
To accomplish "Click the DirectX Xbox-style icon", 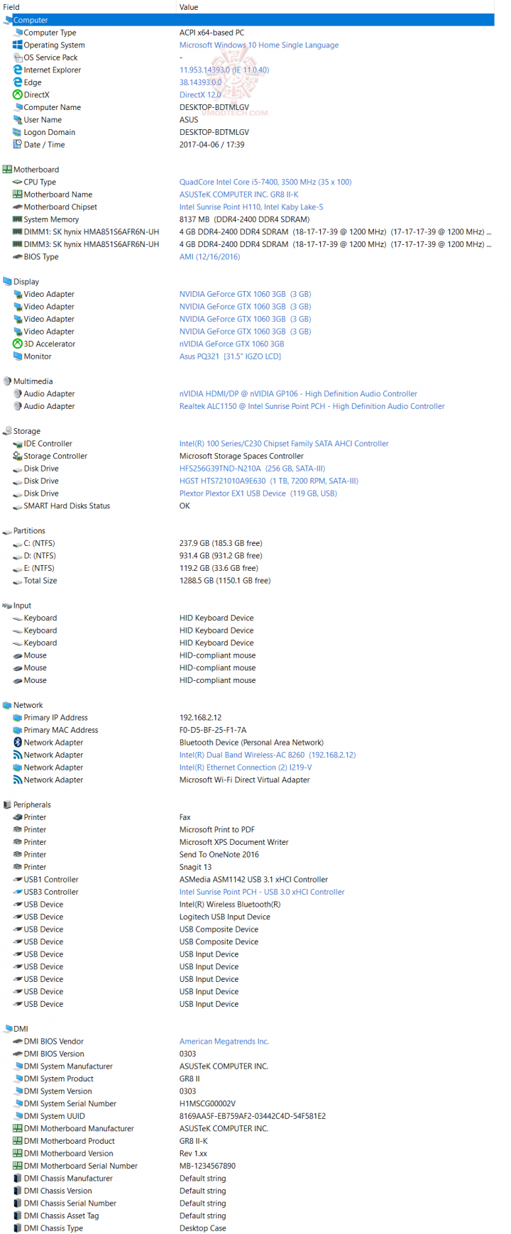I will 18,94.
